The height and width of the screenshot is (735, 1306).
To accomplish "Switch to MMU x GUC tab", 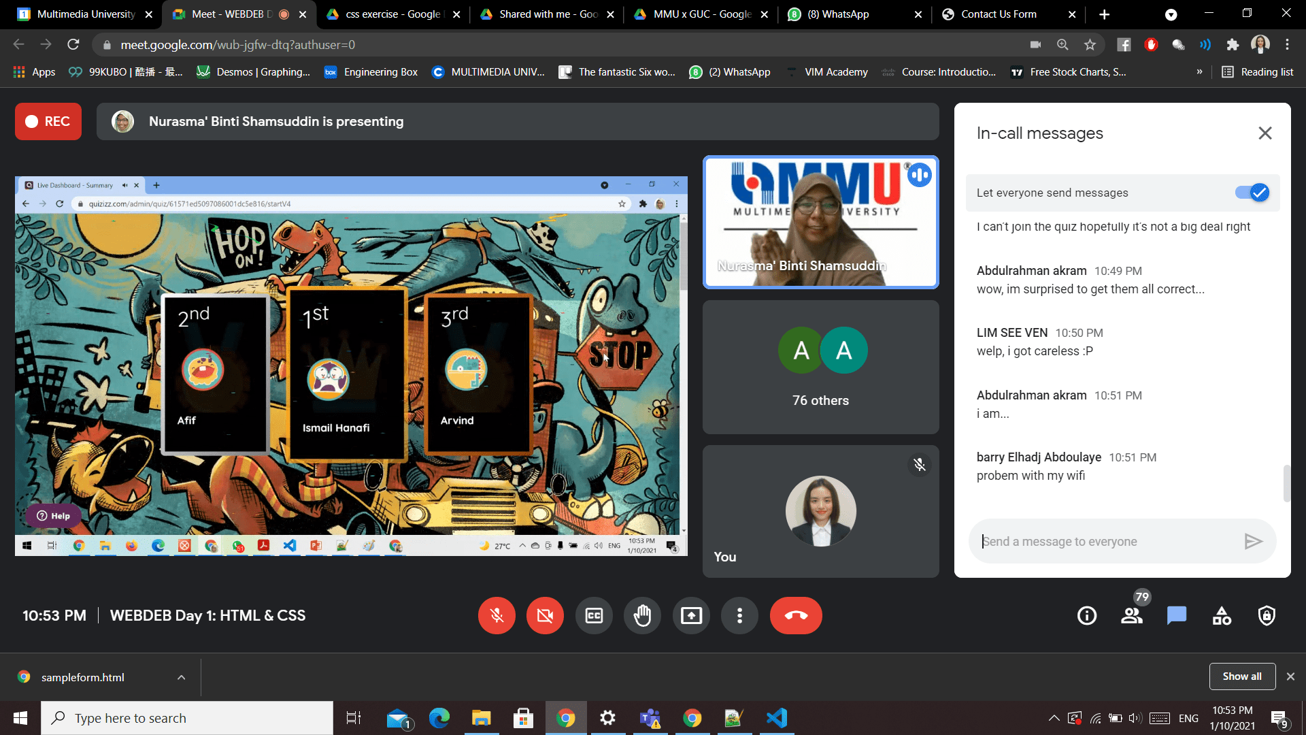I will point(701,14).
